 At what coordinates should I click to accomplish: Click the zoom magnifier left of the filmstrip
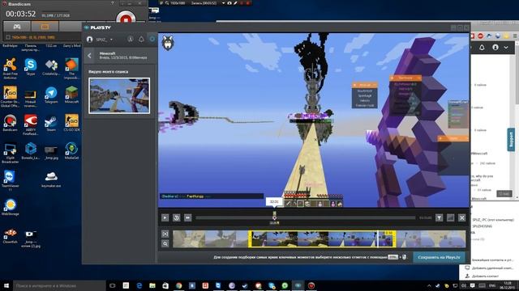coord(165,243)
